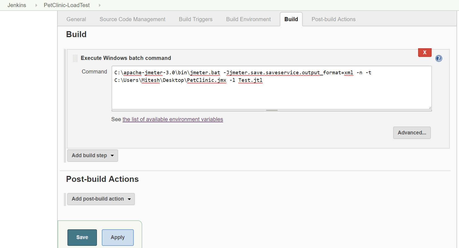Screen dimensions: 459x248
Task: Switch to the General tab
Action: click(76, 19)
